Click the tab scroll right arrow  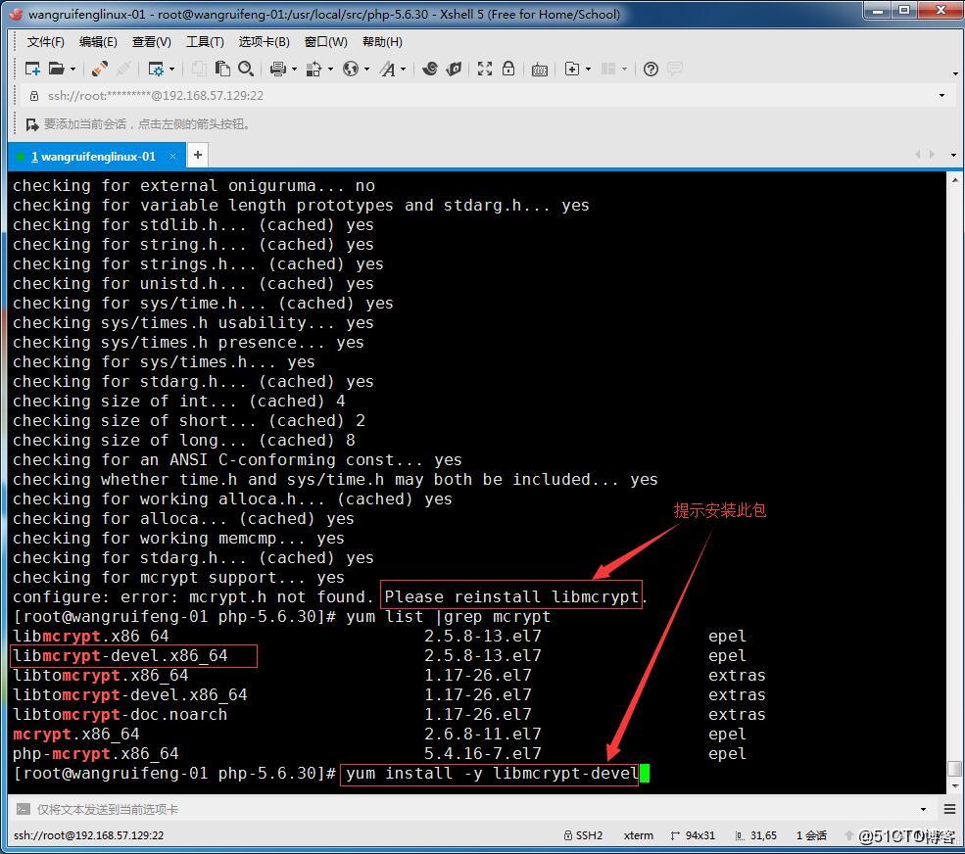coord(933,155)
